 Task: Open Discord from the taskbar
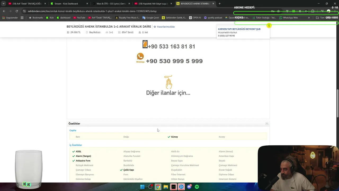click(189, 187)
